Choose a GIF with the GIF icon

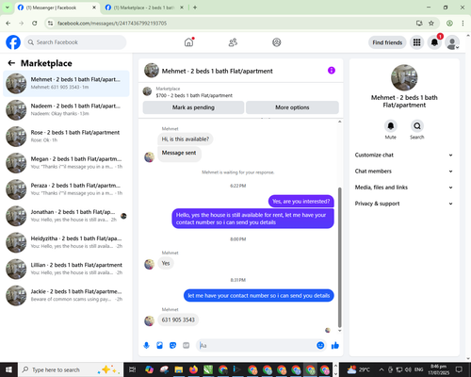pyautogui.click(x=187, y=346)
